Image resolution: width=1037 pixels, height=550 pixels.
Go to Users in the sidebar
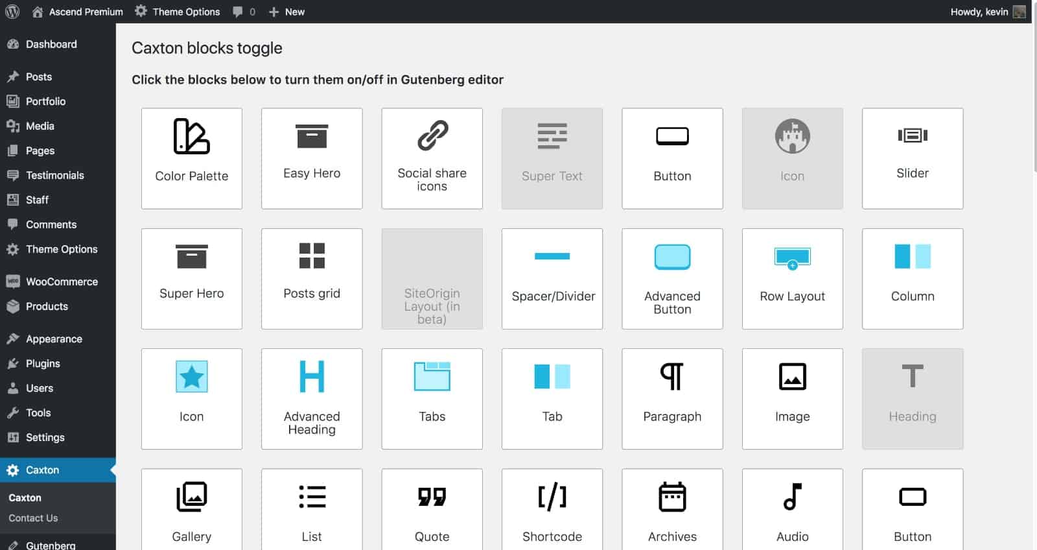[x=58, y=388]
